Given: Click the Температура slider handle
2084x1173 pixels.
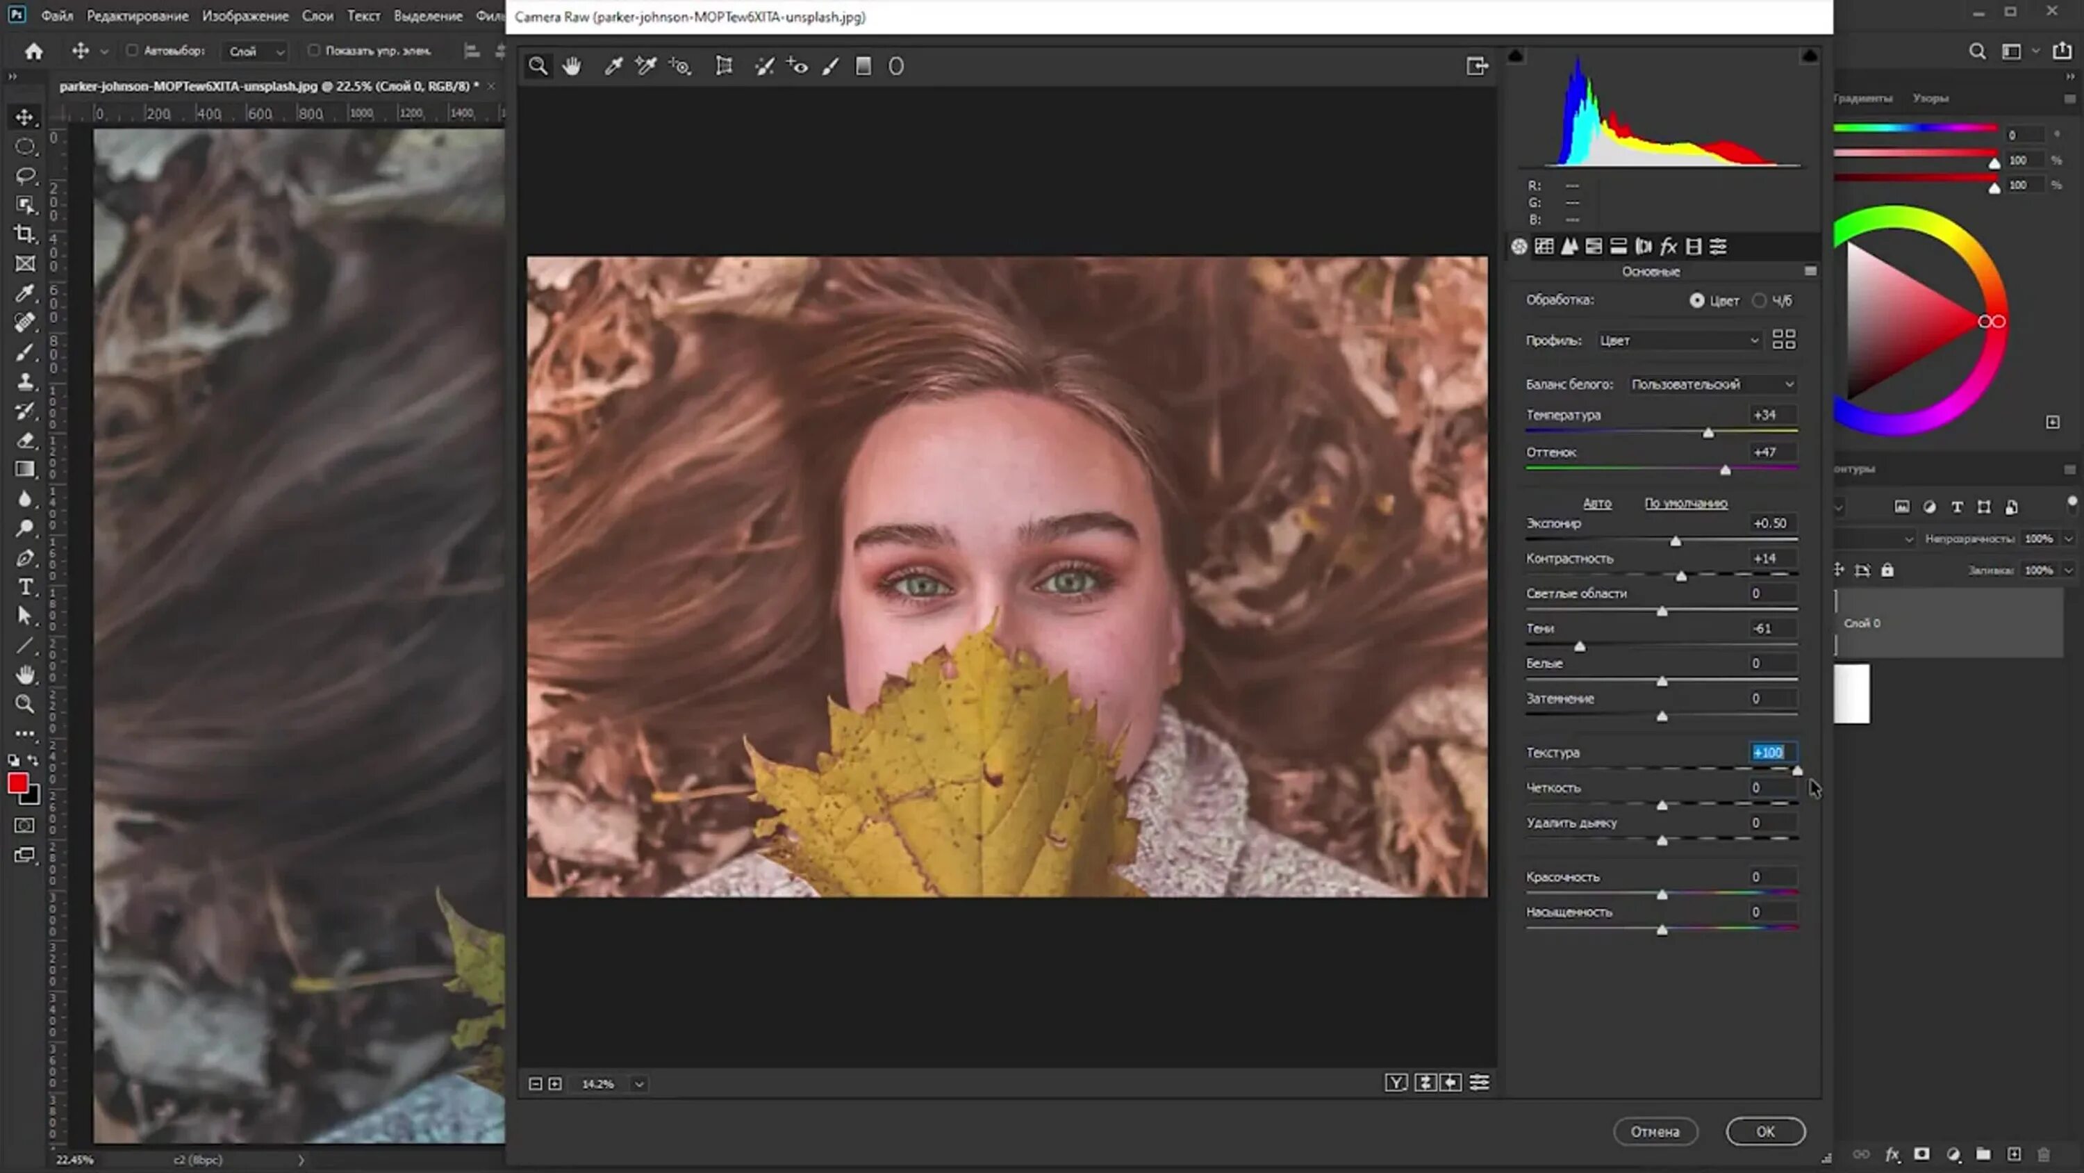Looking at the screenshot, I should point(1707,433).
